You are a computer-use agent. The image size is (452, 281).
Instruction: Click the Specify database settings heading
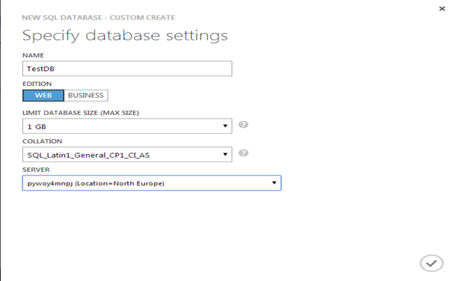pos(125,36)
